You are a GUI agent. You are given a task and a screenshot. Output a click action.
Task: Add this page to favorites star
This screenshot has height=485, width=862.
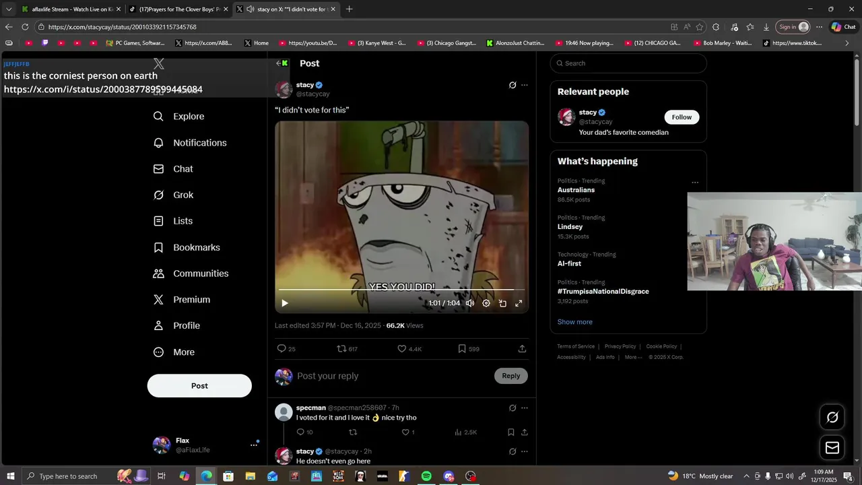point(700,27)
